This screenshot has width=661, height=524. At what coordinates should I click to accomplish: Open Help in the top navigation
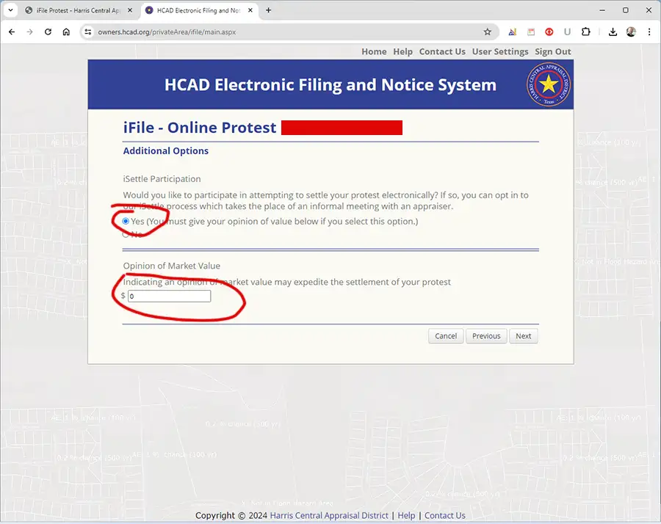coord(403,51)
